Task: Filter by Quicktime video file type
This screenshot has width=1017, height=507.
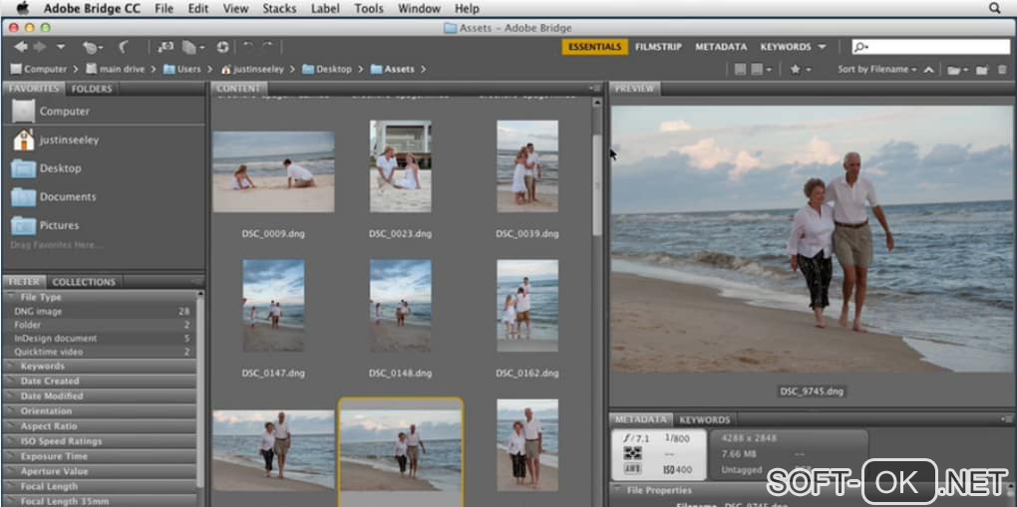Action: [48, 352]
